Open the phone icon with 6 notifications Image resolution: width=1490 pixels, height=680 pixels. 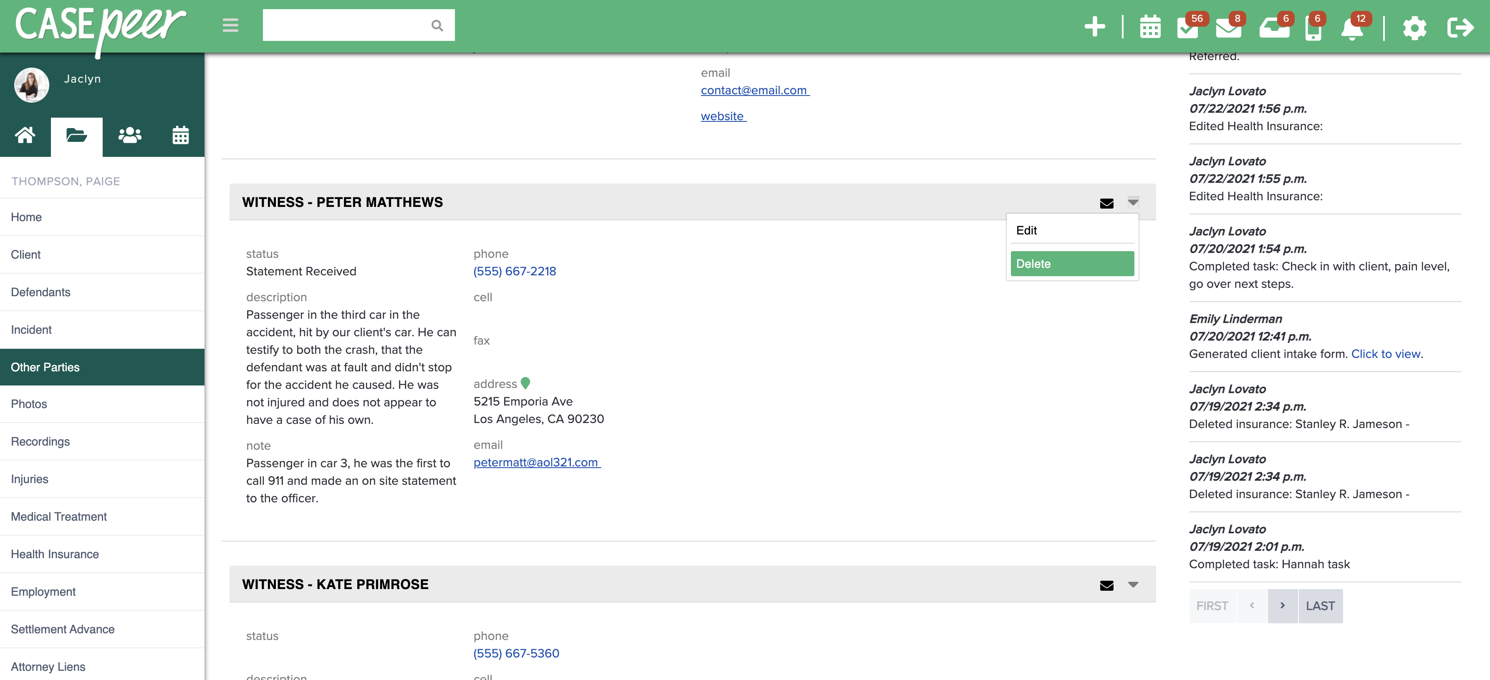pyautogui.click(x=1314, y=28)
